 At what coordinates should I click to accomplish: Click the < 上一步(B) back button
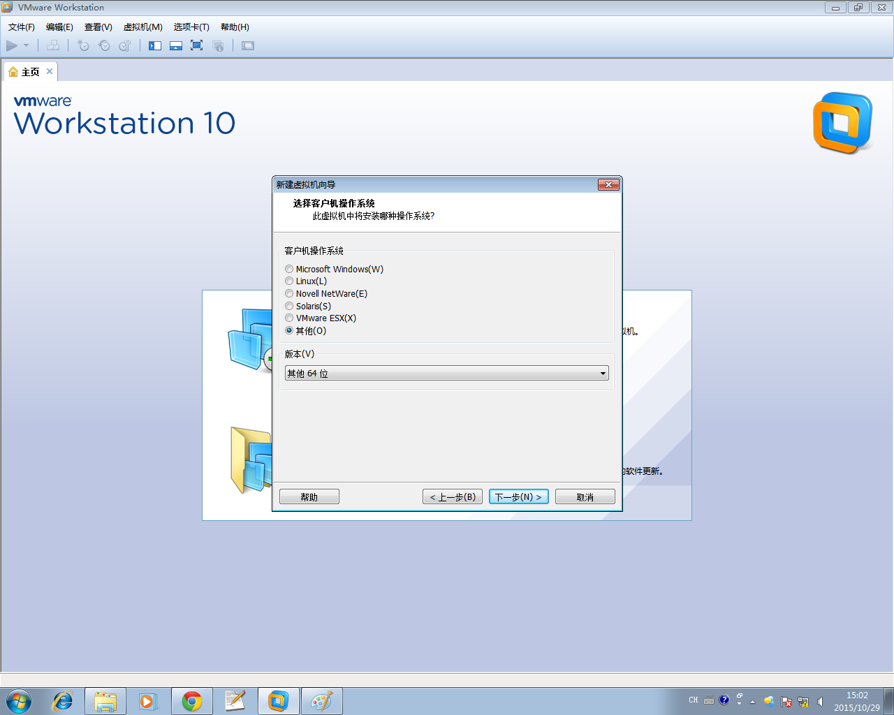[453, 496]
